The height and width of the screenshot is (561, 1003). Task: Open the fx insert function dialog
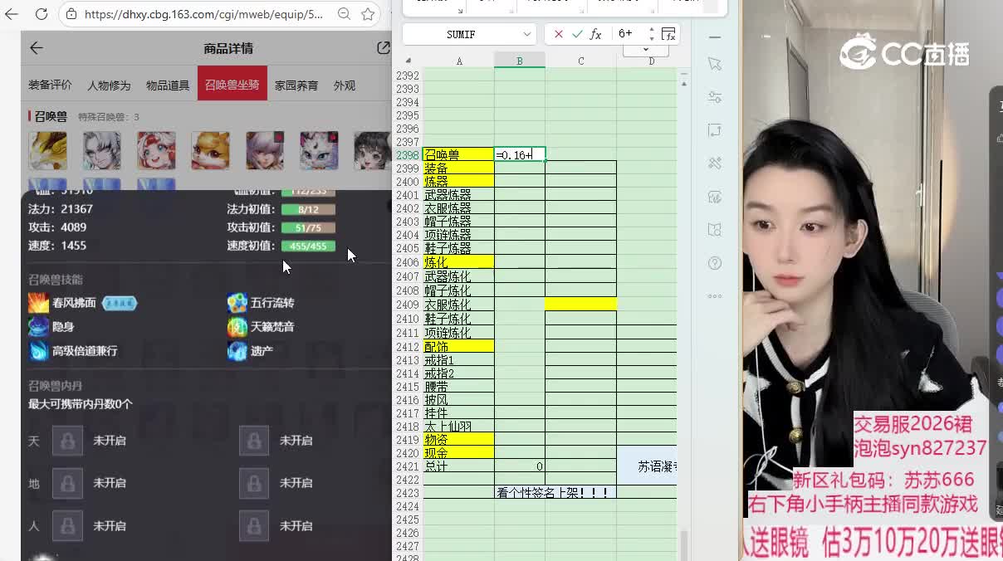tap(595, 34)
